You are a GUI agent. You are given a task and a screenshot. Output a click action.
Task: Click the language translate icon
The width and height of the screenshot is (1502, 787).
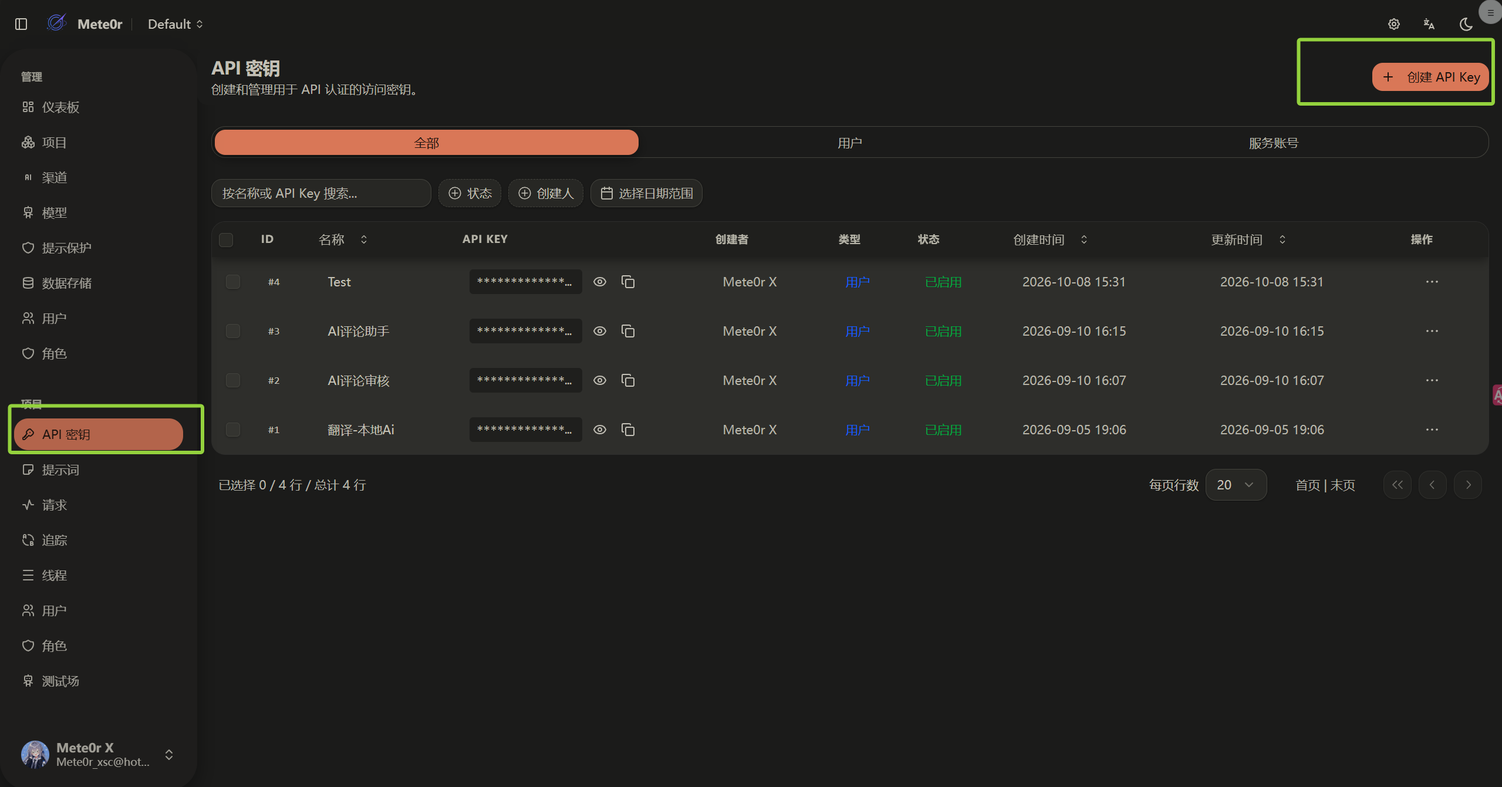coord(1429,24)
